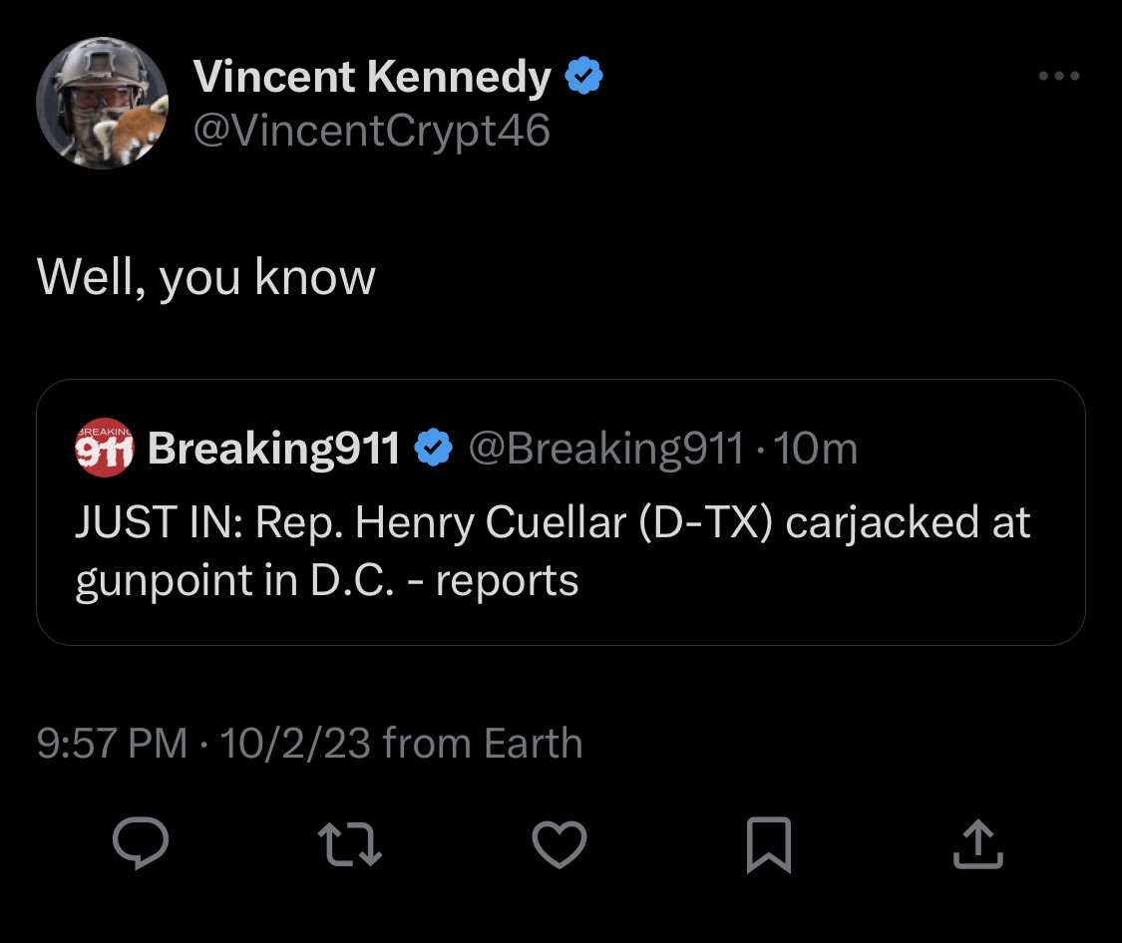Reply to Vincent Kennedy's tweet
This screenshot has height=943, width=1122.
click(x=140, y=843)
